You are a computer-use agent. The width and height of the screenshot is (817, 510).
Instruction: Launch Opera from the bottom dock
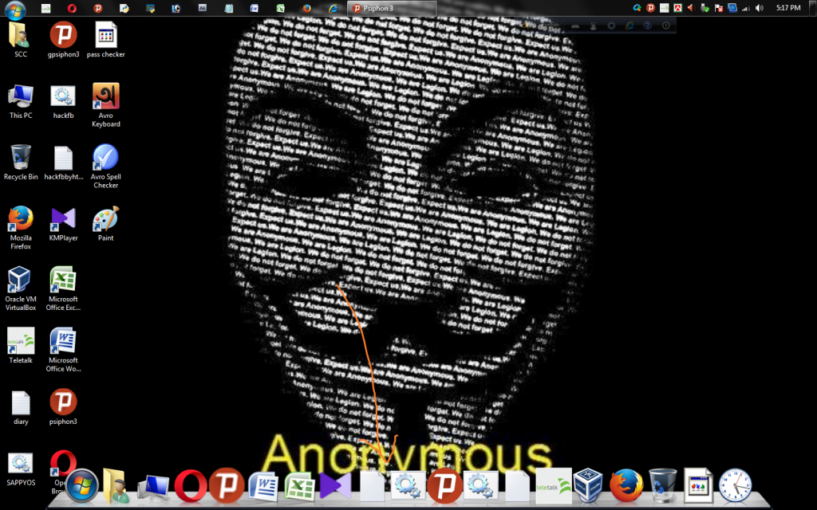[x=191, y=485]
